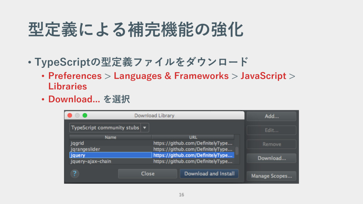Click the URL column header
The image size is (363, 204).
[193, 137]
